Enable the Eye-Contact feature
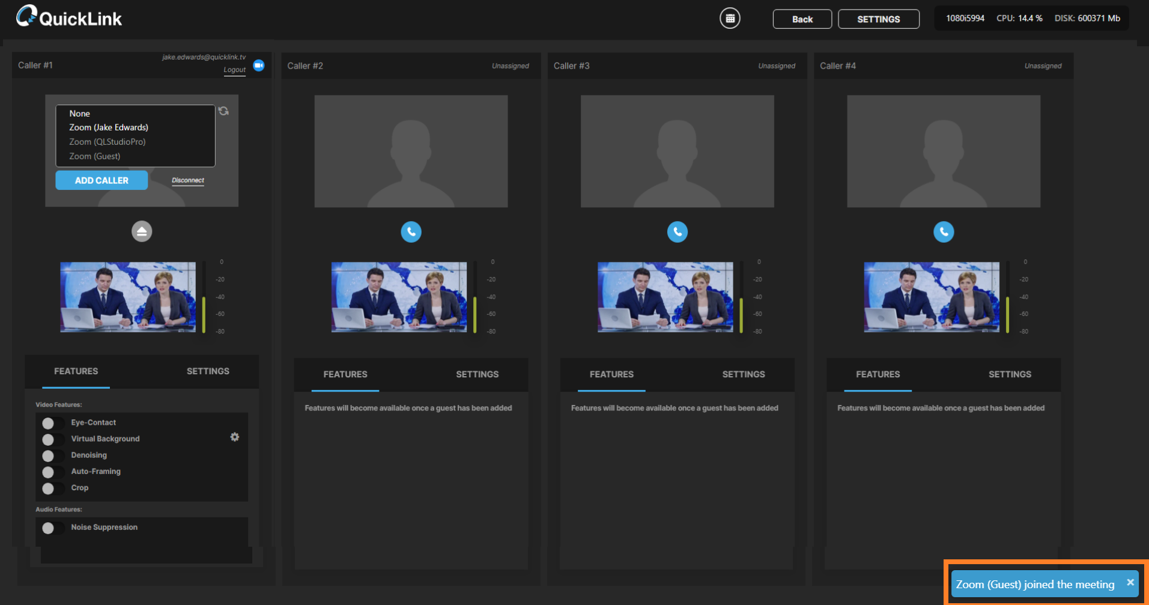The height and width of the screenshot is (605, 1149). (x=52, y=423)
